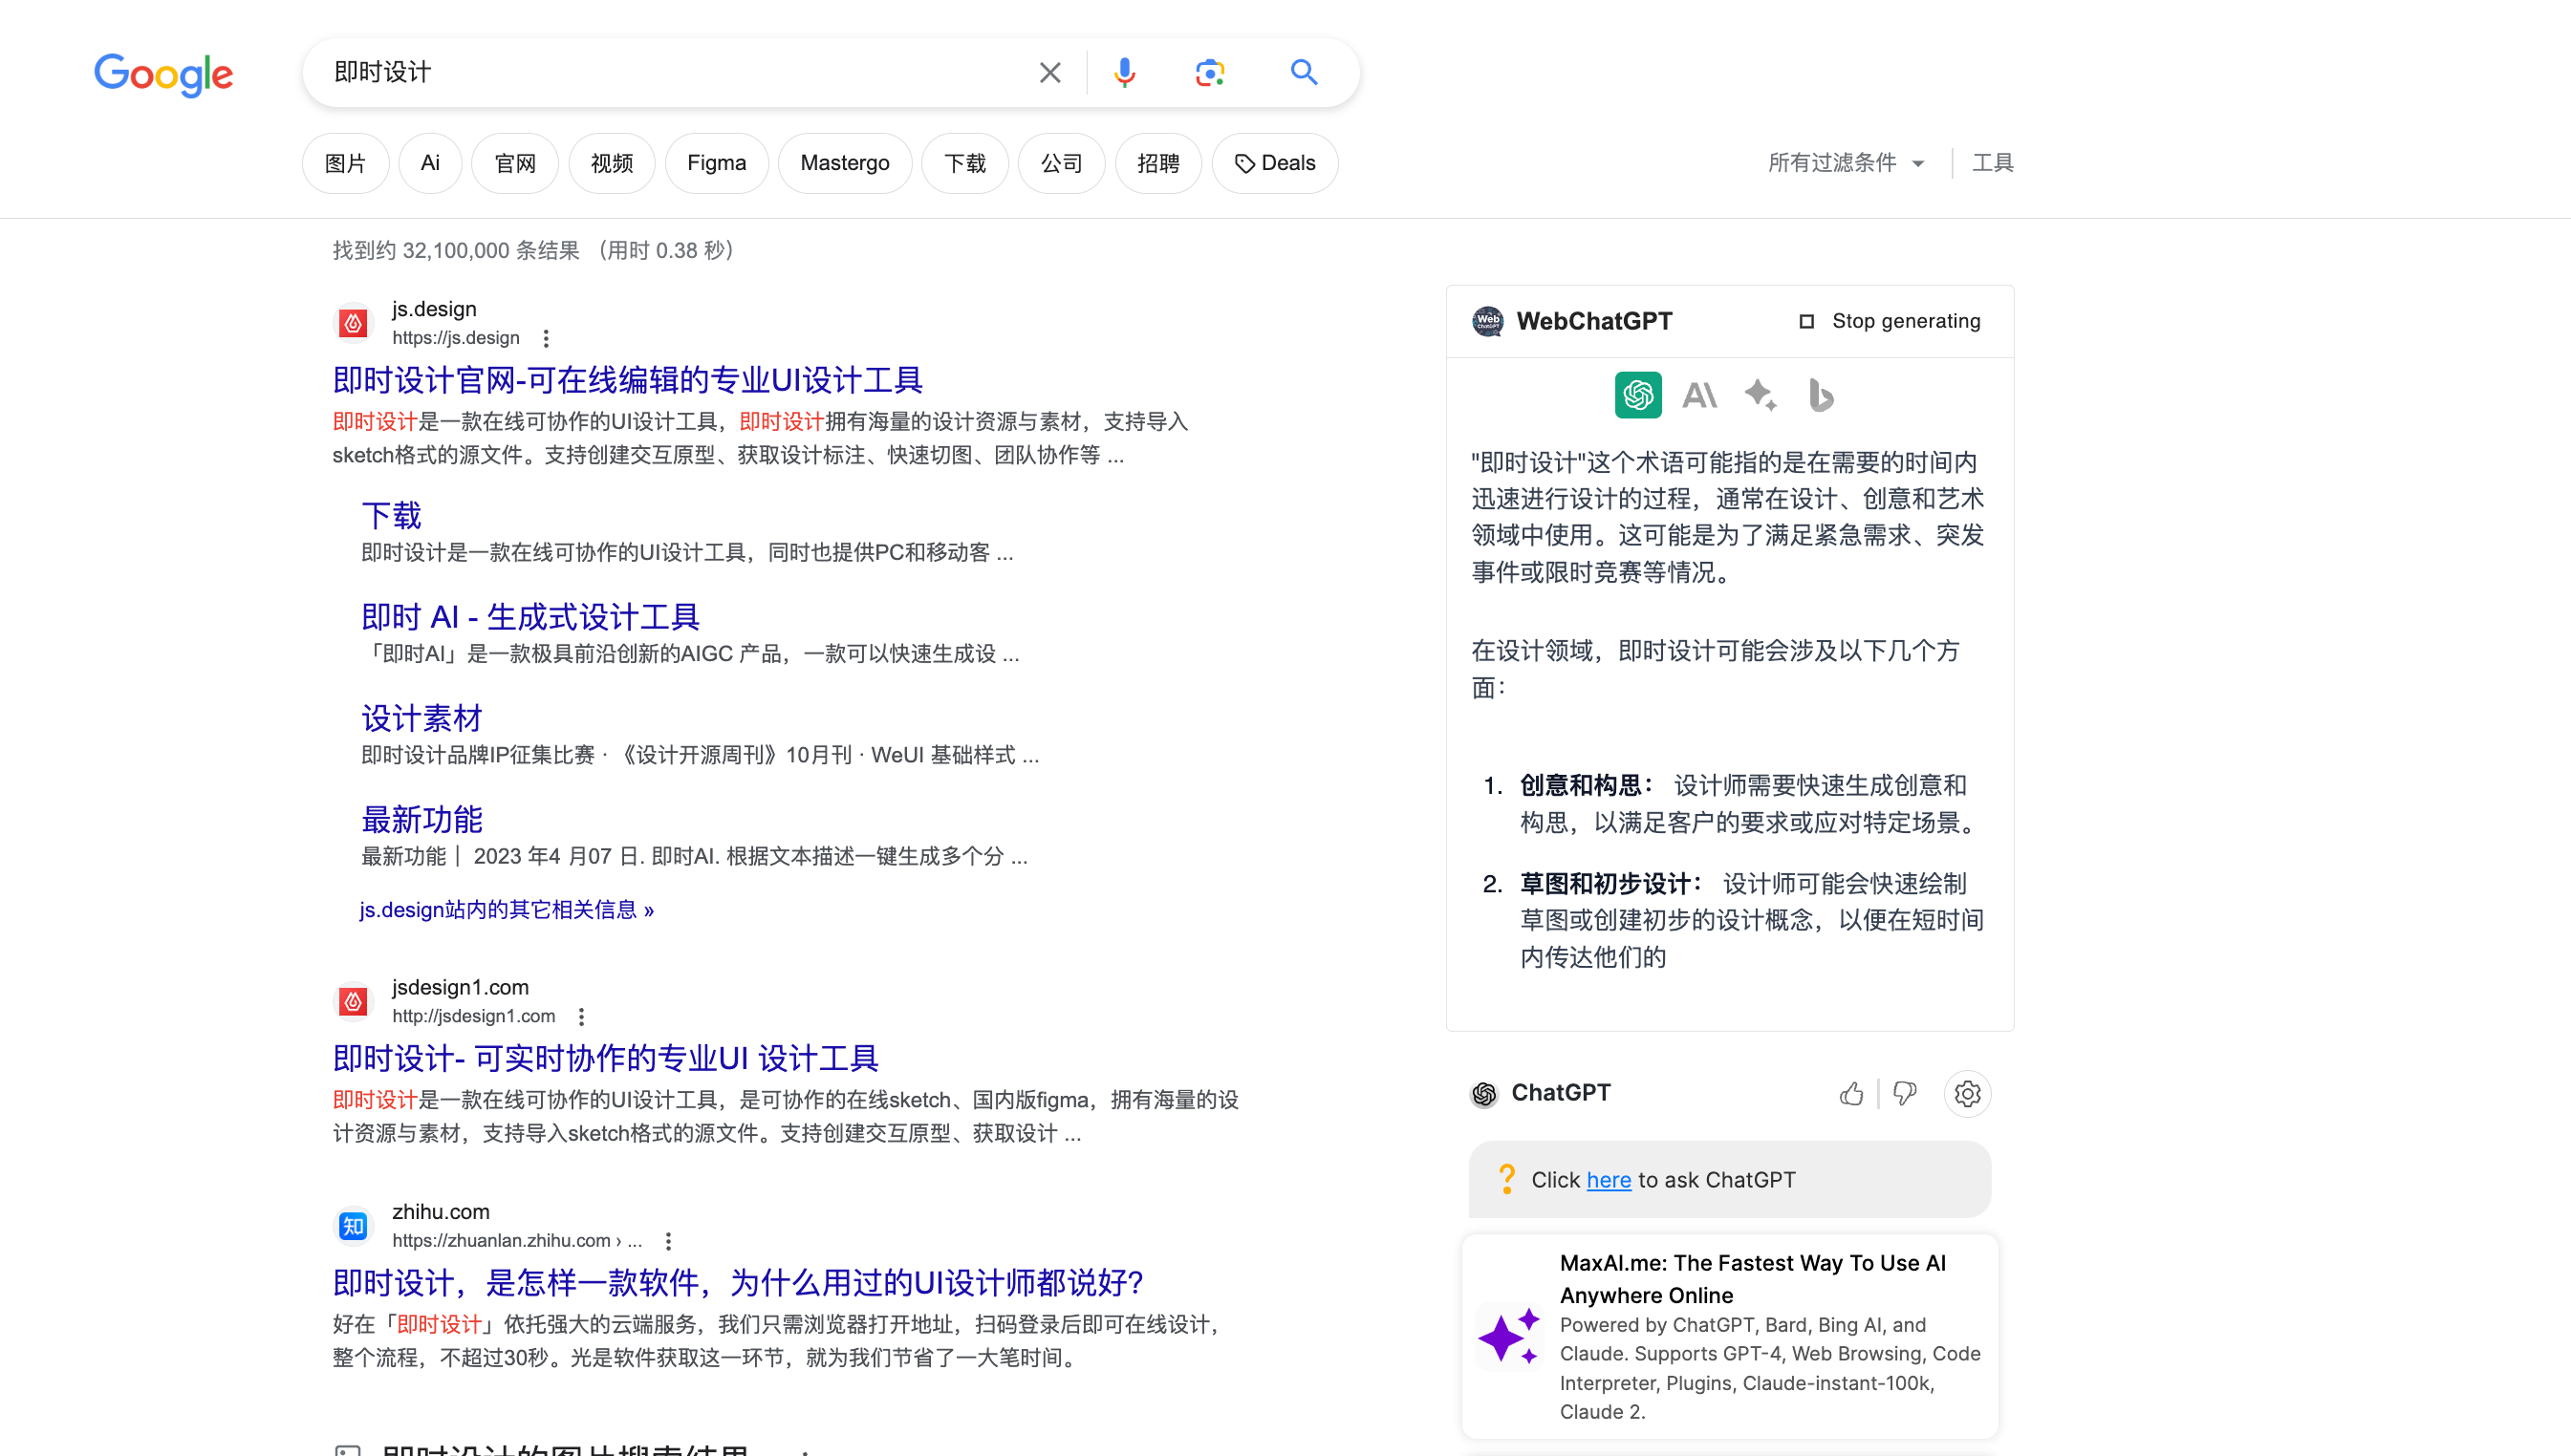Viewport: 2571px width, 1456px height.
Task: Select the Bard sparkle provider icon
Action: (1761, 395)
